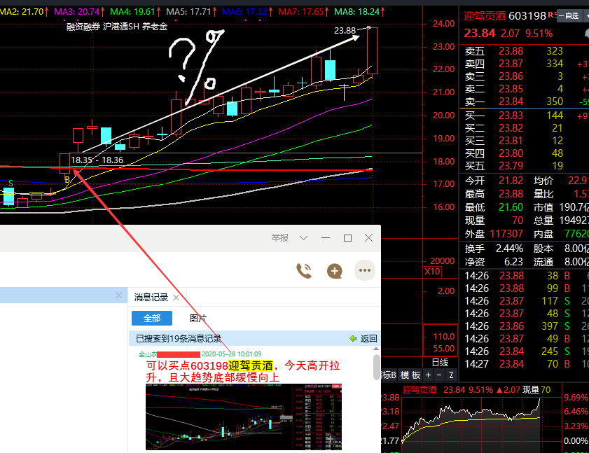Click the add-to-chat plus bubble icon
589x453 pixels.
pos(334,271)
